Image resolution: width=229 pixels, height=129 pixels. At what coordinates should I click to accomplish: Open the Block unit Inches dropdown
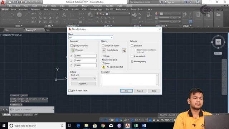83,78
